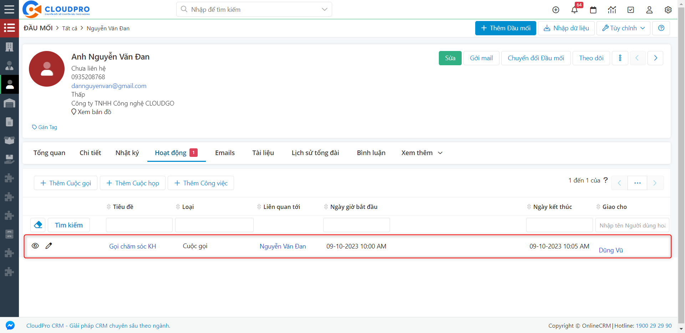
Task: Click the help question mark button
Action: (x=661, y=28)
